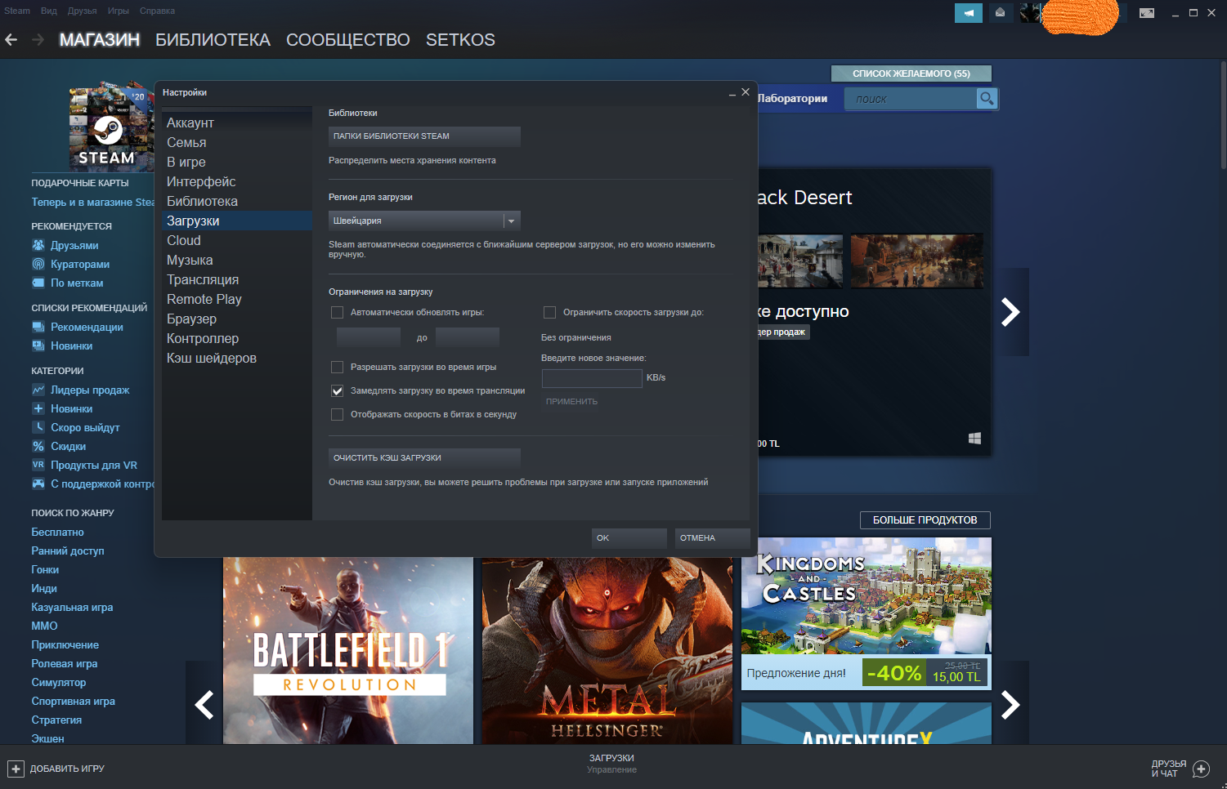1227x789 pixels.
Task: Go back with the navigation arrow
Action: coord(11,40)
